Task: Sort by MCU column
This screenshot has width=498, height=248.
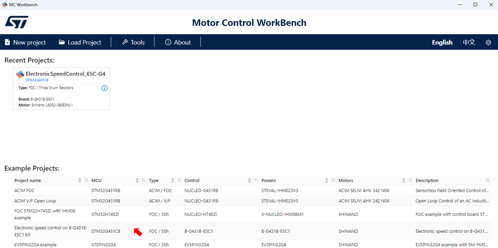Action: pos(137,180)
